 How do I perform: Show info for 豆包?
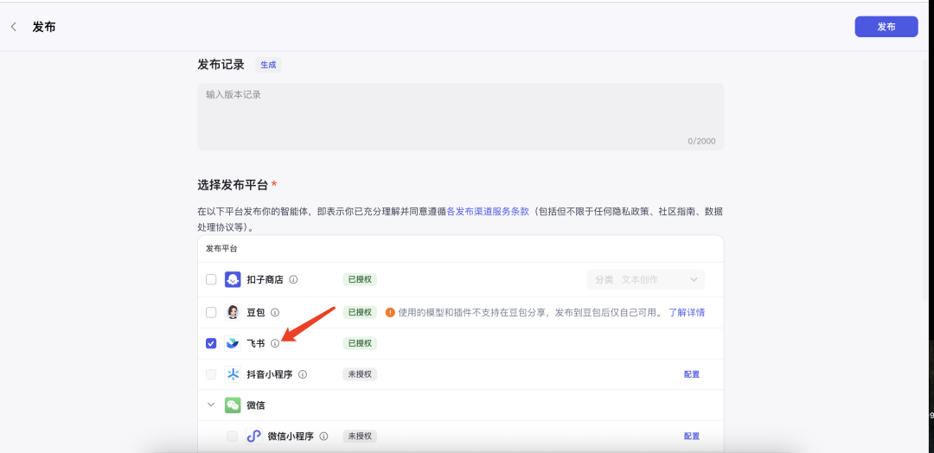click(x=275, y=312)
